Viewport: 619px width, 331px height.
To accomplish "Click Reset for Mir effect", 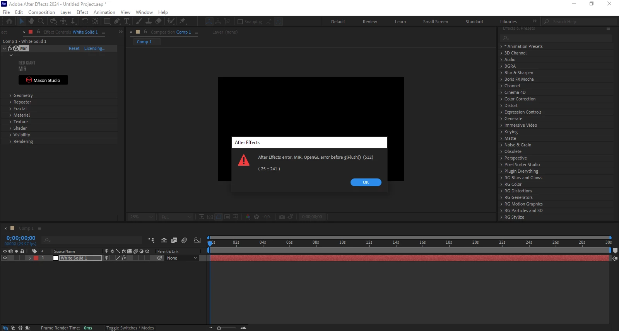I will coord(74,48).
